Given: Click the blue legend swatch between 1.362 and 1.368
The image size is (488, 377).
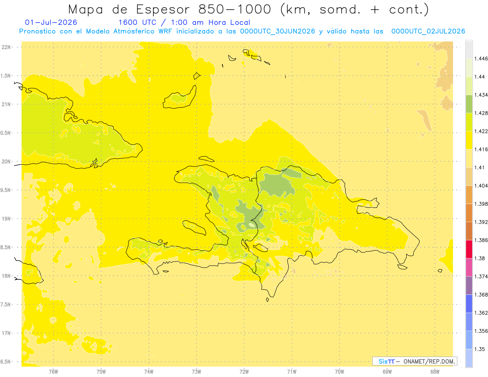Looking at the screenshot, I should pos(469,303).
